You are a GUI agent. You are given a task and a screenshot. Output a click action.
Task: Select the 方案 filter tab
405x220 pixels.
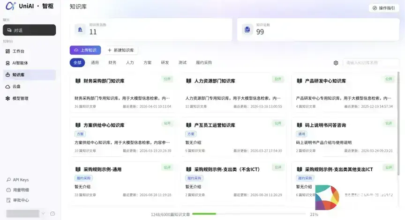point(148,63)
